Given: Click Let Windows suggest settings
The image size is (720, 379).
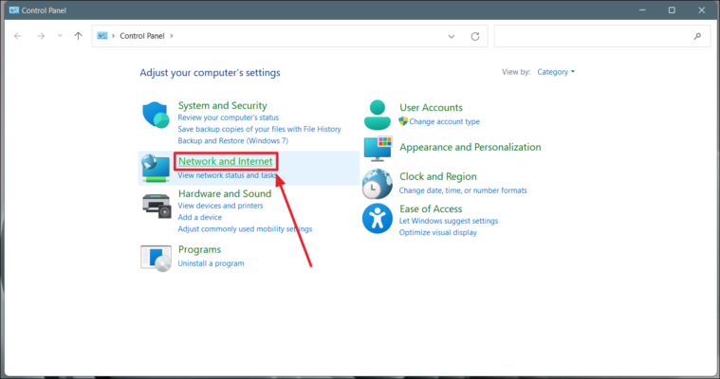Looking at the screenshot, I should click(x=448, y=221).
